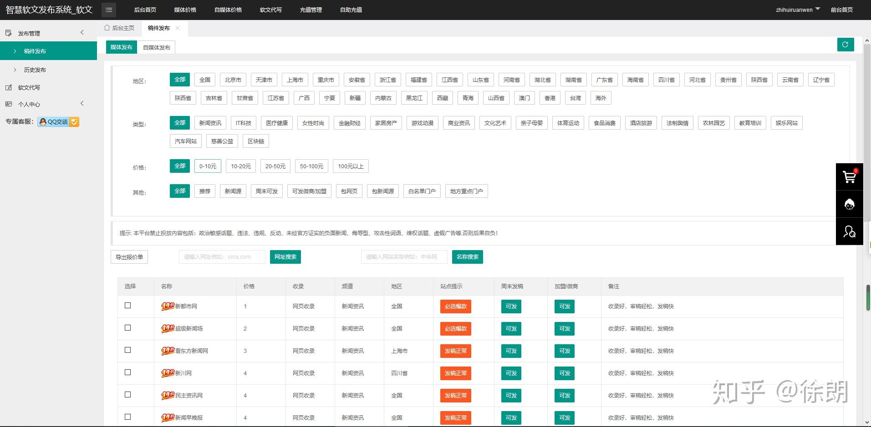
Task: Click the hamburger menu toggle icon
Action: (108, 10)
